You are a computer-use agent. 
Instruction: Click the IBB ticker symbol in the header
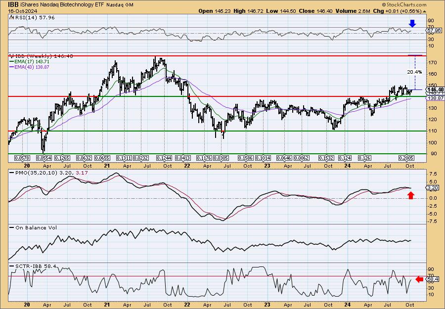13,4
